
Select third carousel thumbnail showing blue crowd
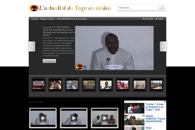click(x=72, y=85)
